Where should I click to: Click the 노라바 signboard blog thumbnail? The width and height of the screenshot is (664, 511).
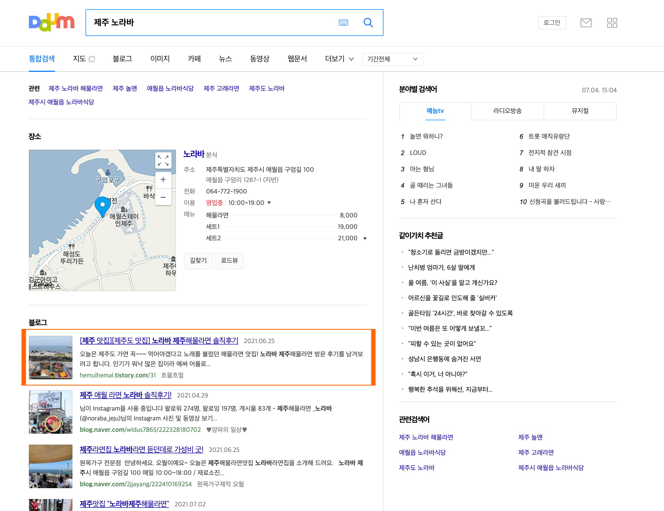tap(50, 412)
